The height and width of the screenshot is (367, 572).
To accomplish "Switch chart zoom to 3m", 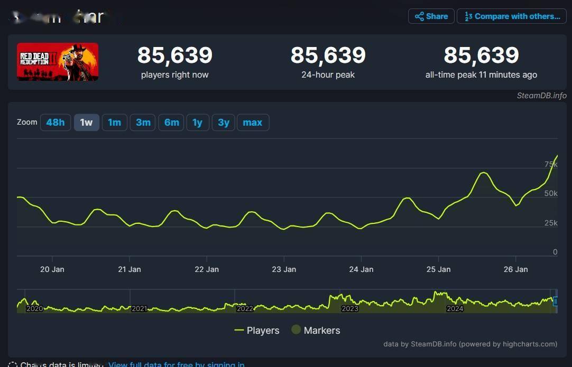I will pos(143,123).
